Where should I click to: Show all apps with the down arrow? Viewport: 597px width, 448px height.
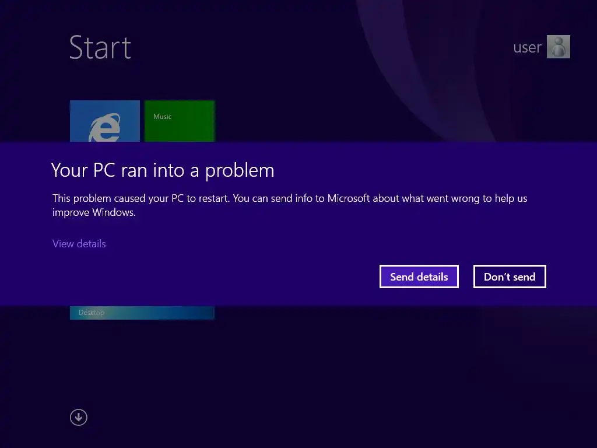(79, 418)
